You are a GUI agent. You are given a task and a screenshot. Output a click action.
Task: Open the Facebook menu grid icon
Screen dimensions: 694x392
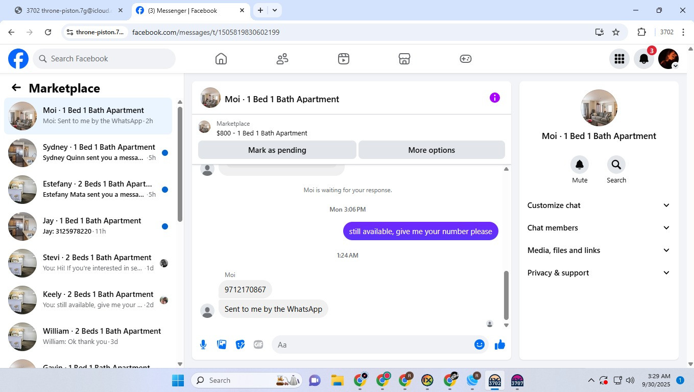(x=619, y=59)
